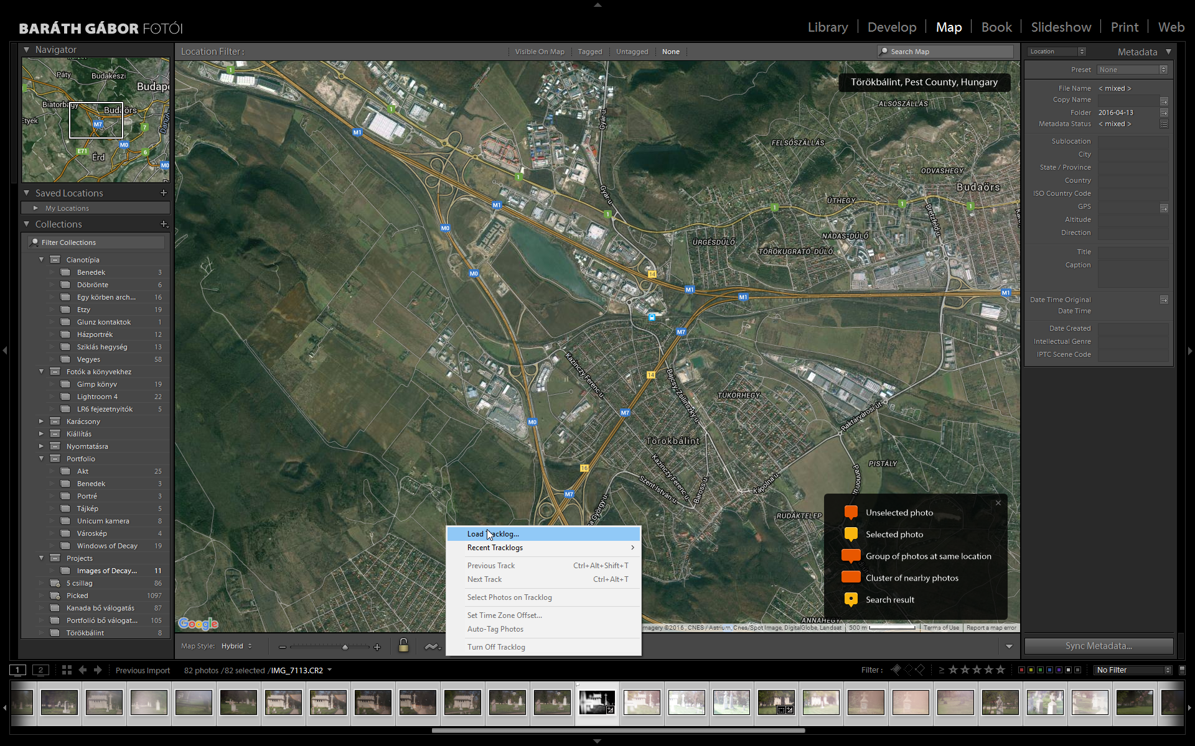Screen dimensions: 1195x746
Task: Click the Filter Collections search field
Action: [x=96, y=242]
